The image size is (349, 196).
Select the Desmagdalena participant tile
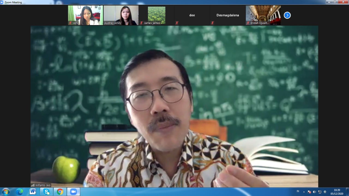pyautogui.click(x=228, y=15)
